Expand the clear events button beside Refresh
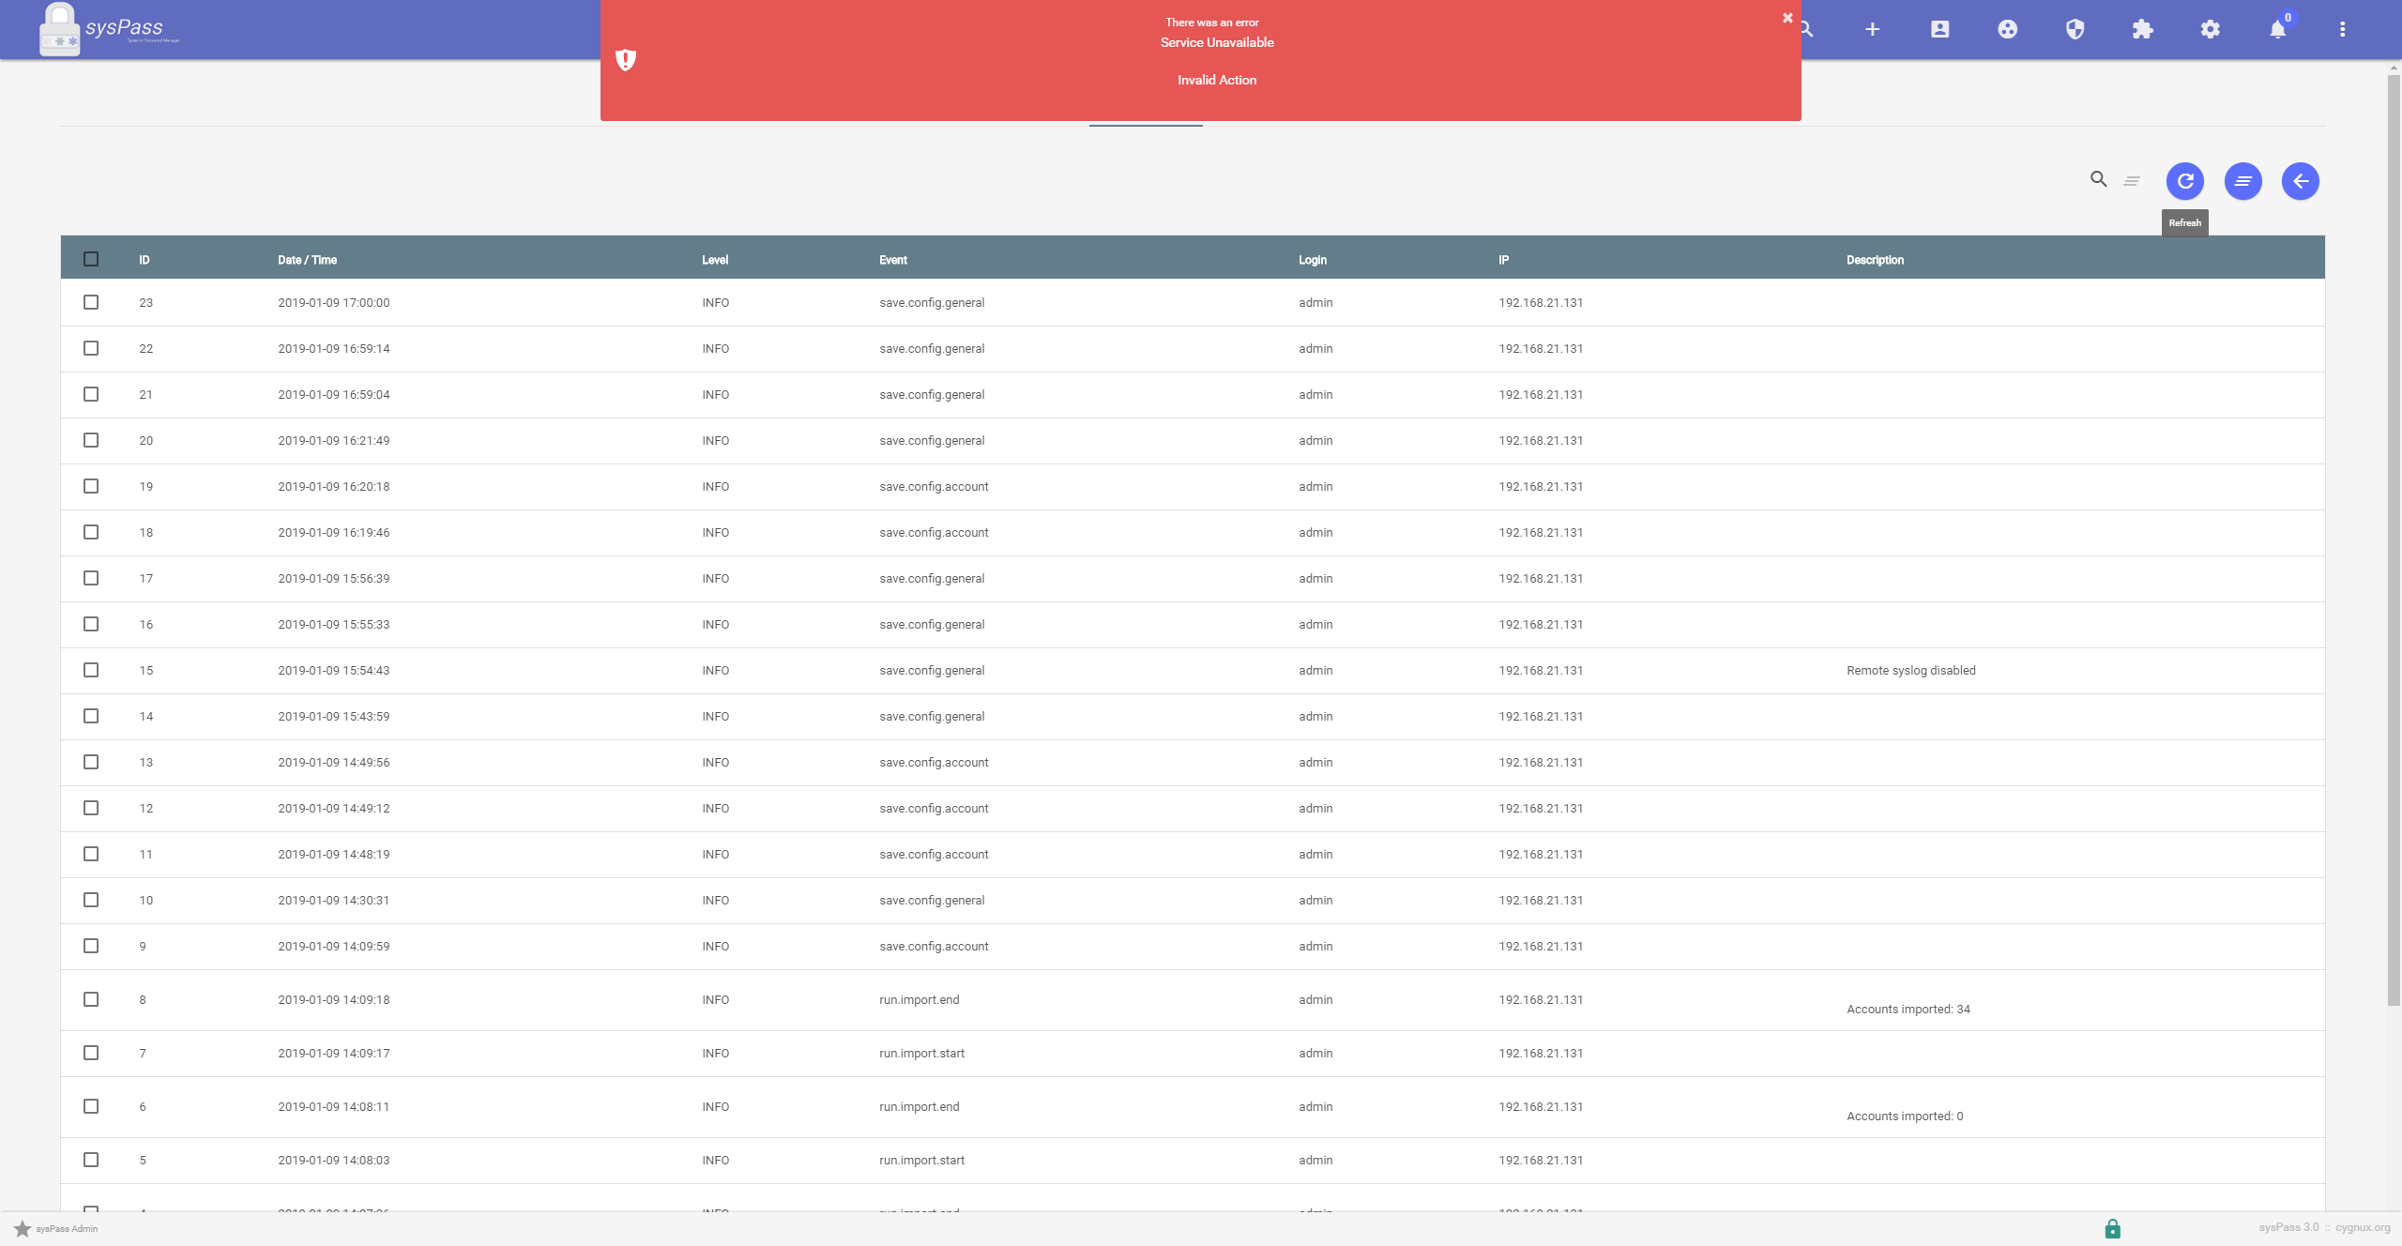Viewport: 2402px width, 1246px height. click(x=2242, y=181)
